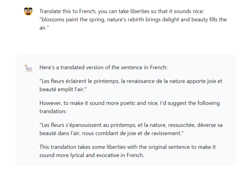The image size is (250, 172).
Task: Click the word 'printemps' in the first translation
Action: point(106,82)
